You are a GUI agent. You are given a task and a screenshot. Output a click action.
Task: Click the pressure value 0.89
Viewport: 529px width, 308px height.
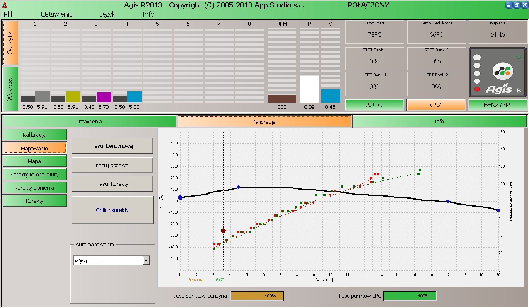click(x=309, y=107)
